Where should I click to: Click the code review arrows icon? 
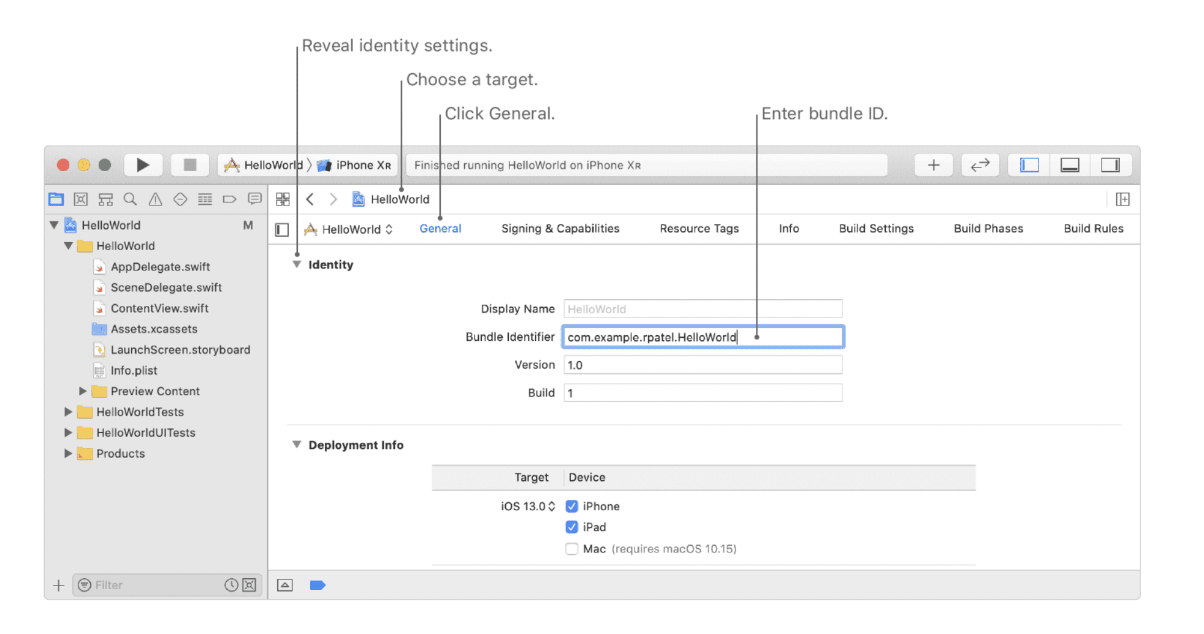(x=980, y=165)
